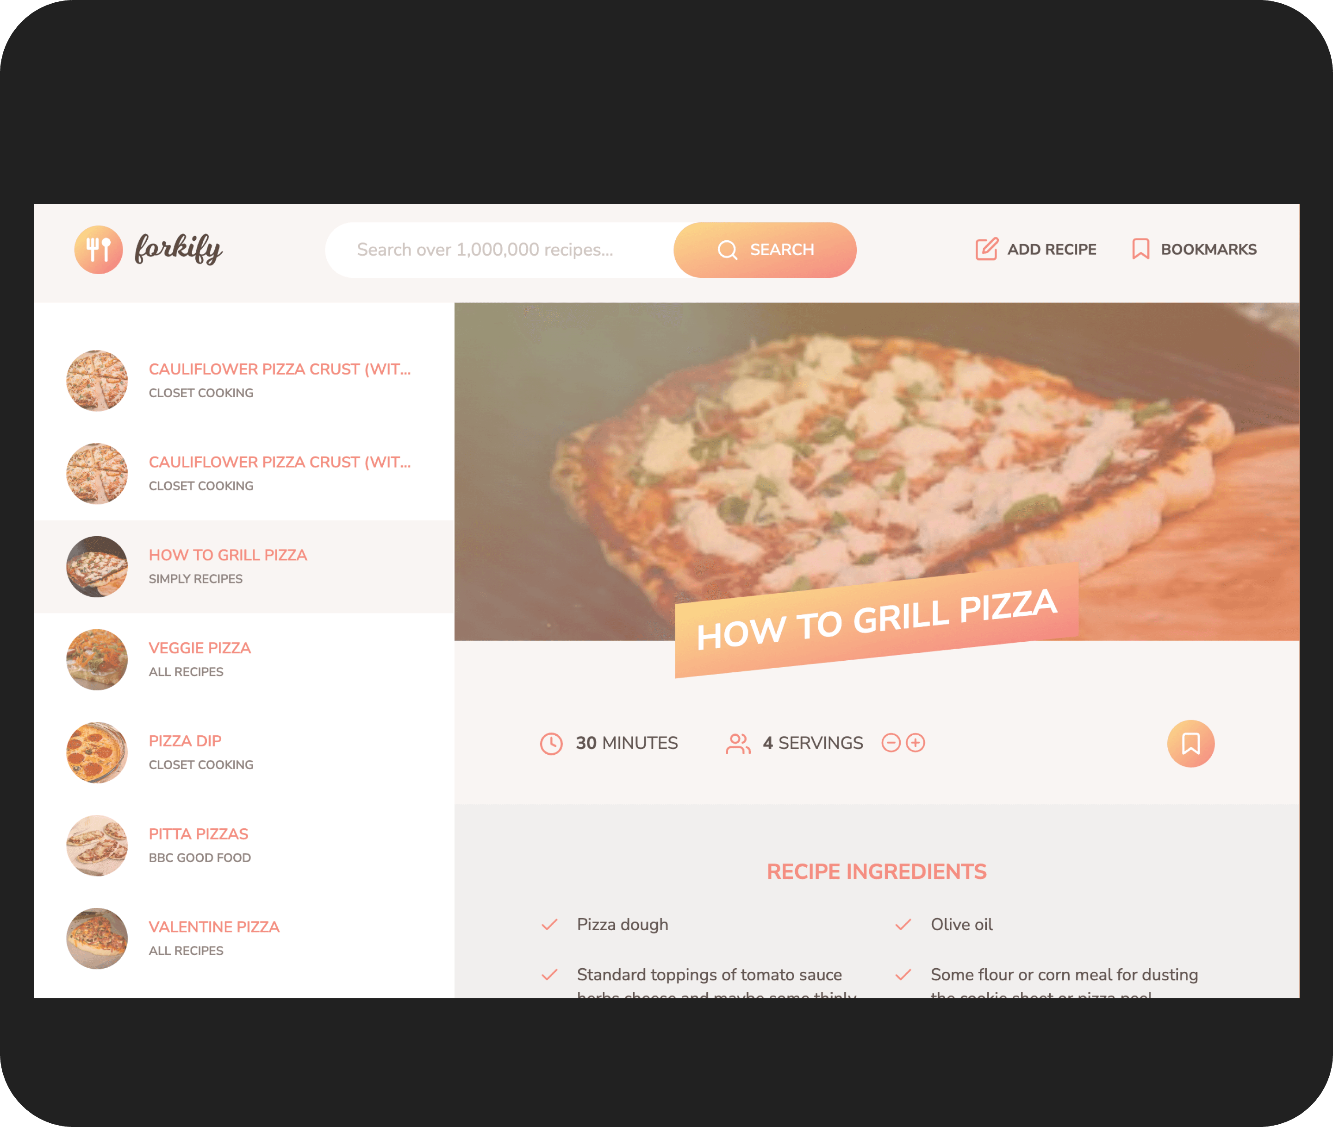Toggle the ingredient checkmark for Olive oil
The width and height of the screenshot is (1333, 1127).
coord(904,925)
